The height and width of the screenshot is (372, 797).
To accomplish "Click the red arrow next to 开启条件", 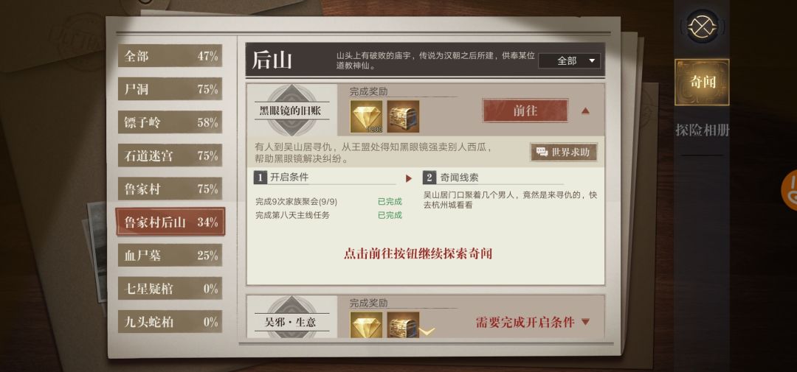I will 409,179.
